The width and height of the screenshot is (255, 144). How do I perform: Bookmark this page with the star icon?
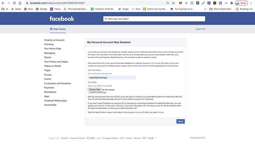click(x=173, y=3)
